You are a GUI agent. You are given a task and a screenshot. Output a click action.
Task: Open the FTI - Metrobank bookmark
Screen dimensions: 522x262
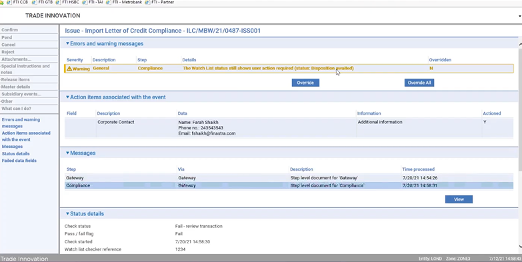click(x=124, y=2)
